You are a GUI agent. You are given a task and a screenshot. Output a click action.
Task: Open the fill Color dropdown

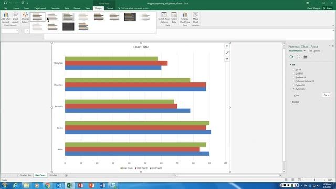click(x=326, y=95)
